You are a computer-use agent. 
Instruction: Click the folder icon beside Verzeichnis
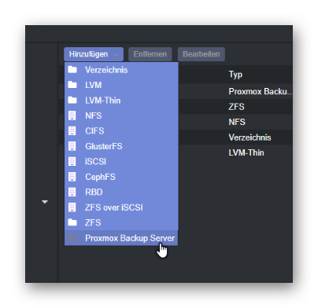click(x=72, y=70)
